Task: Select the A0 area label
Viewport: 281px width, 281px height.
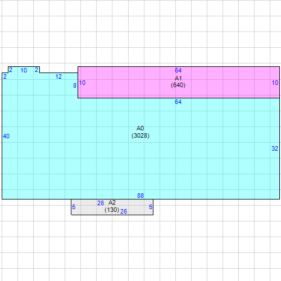Action: (140, 128)
